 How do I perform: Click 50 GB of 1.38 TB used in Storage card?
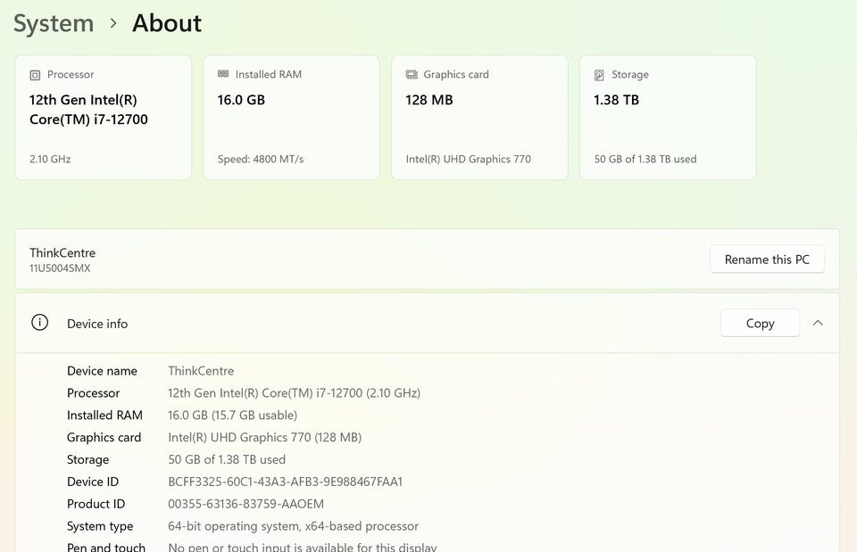point(645,160)
